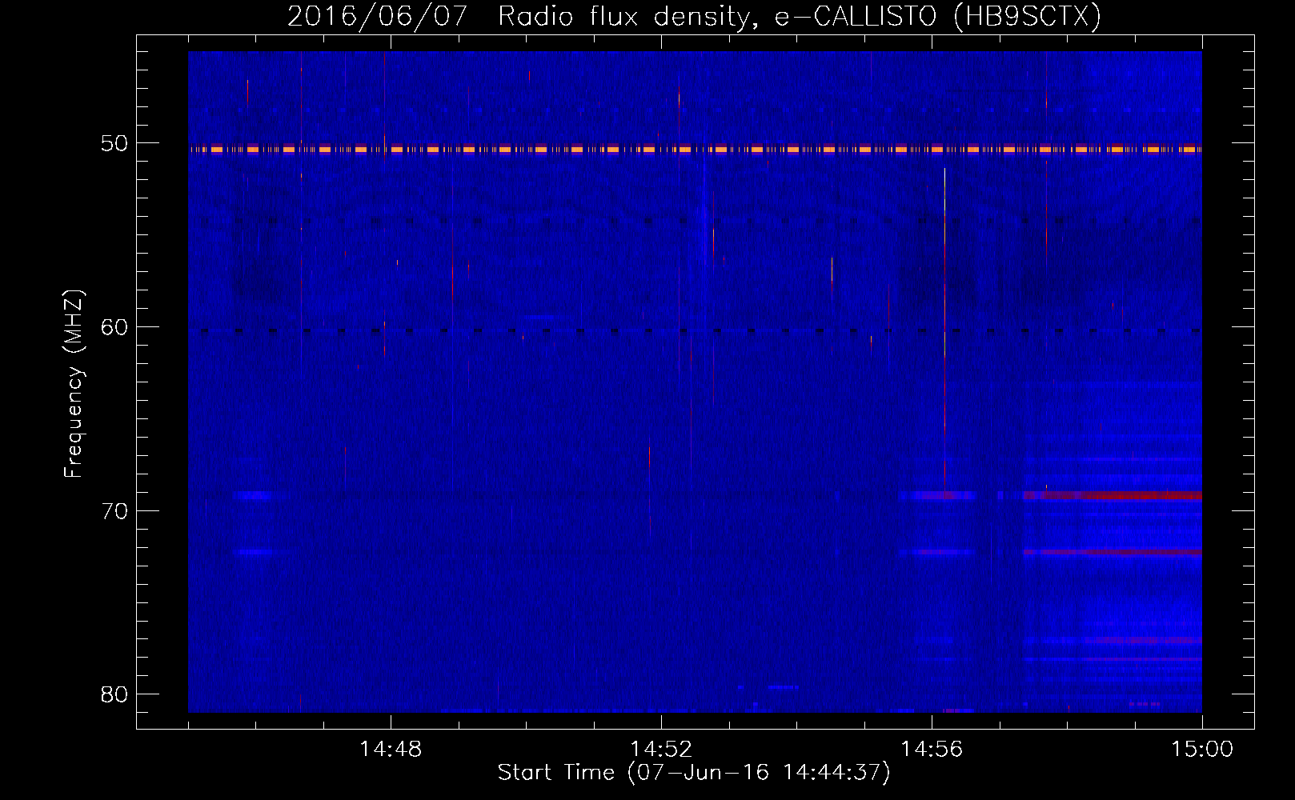
Task: Click the time axis label '14:48'
Action: click(x=391, y=750)
